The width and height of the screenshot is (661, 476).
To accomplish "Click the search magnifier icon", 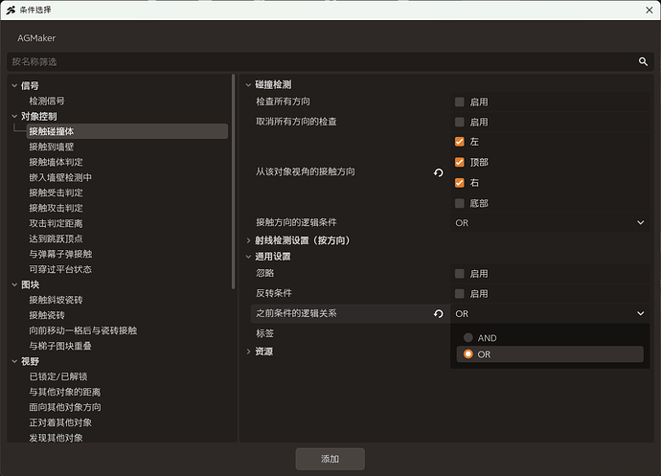I will click(x=643, y=61).
